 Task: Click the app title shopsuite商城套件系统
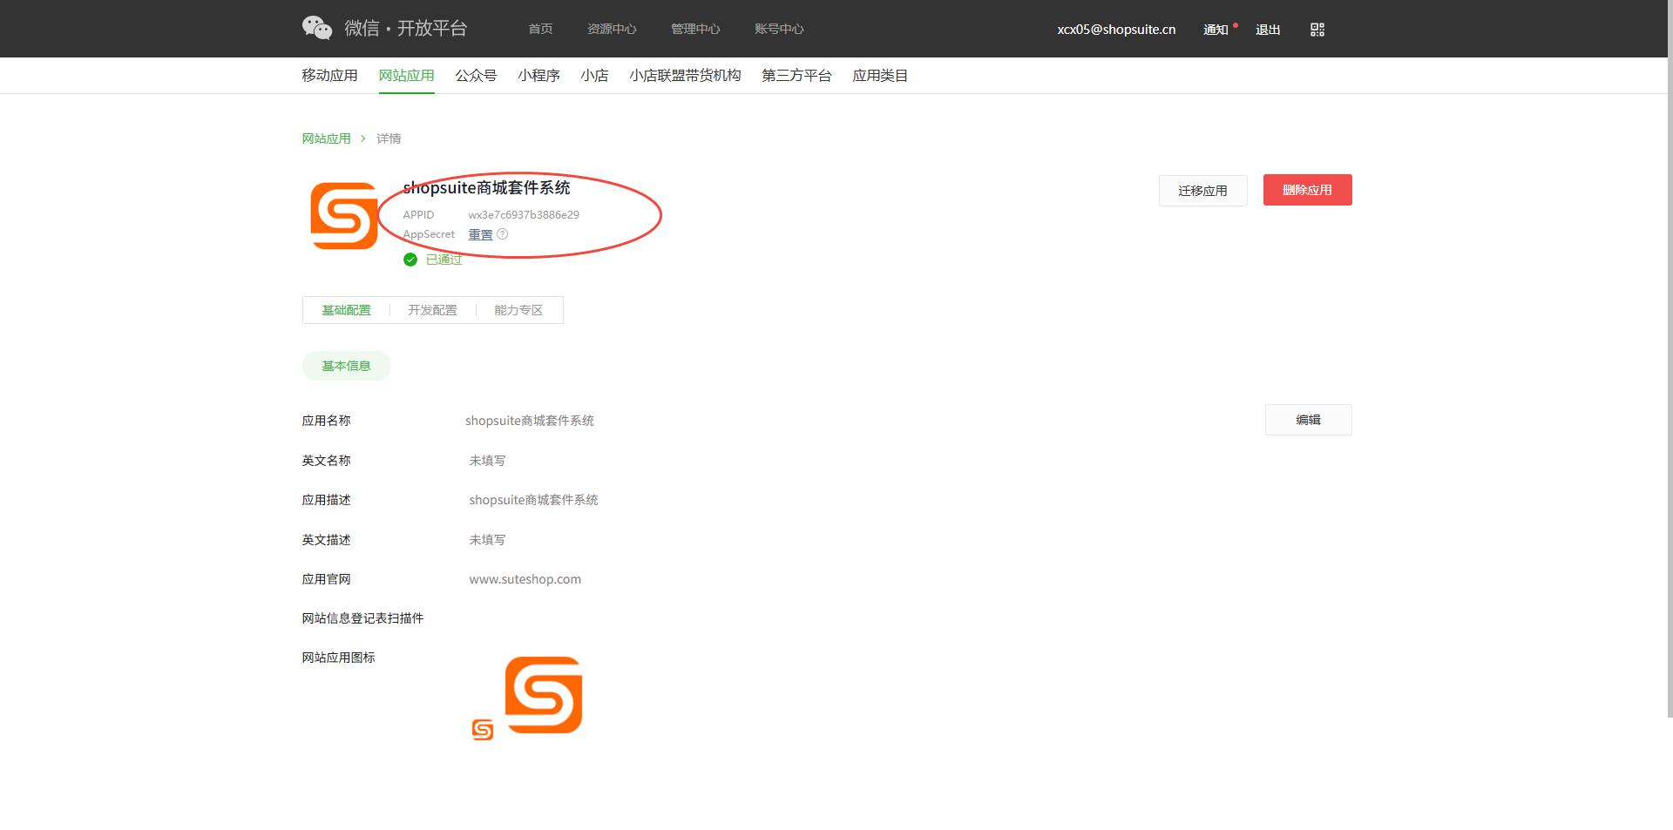(486, 187)
